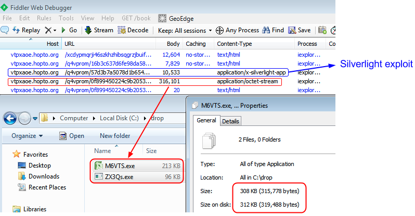Click the folder icon in address bar
This screenshot has height=216, width=415.
45,118
